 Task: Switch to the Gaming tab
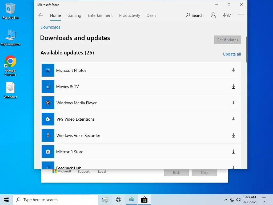click(x=74, y=15)
